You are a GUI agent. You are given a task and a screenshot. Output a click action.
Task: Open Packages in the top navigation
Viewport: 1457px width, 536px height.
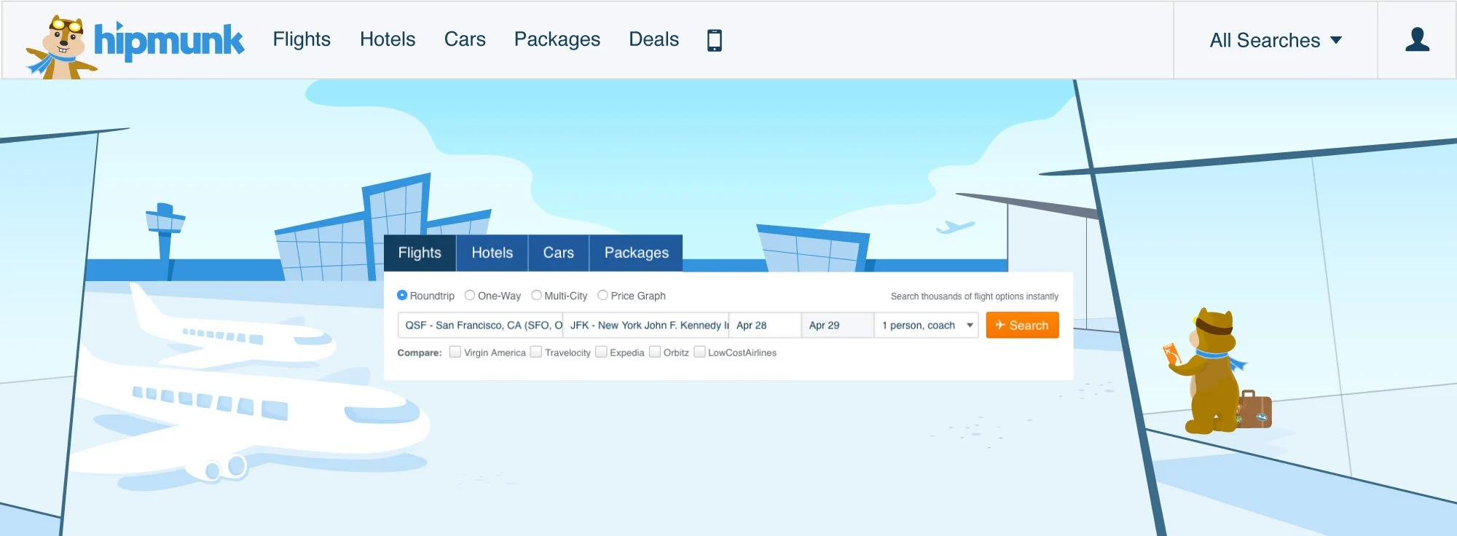click(557, 39)
